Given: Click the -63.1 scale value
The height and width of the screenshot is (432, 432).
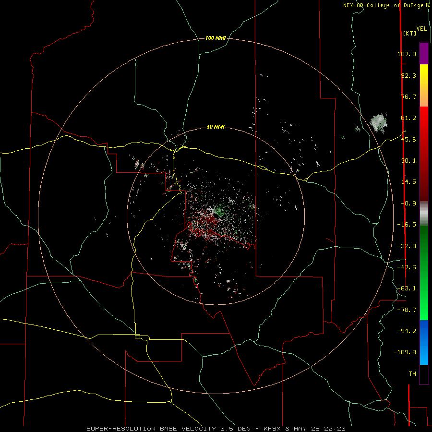Looking at the screenshot, I should click(x=407, y=288).
